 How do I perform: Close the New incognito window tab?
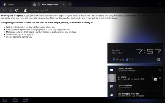64,4
